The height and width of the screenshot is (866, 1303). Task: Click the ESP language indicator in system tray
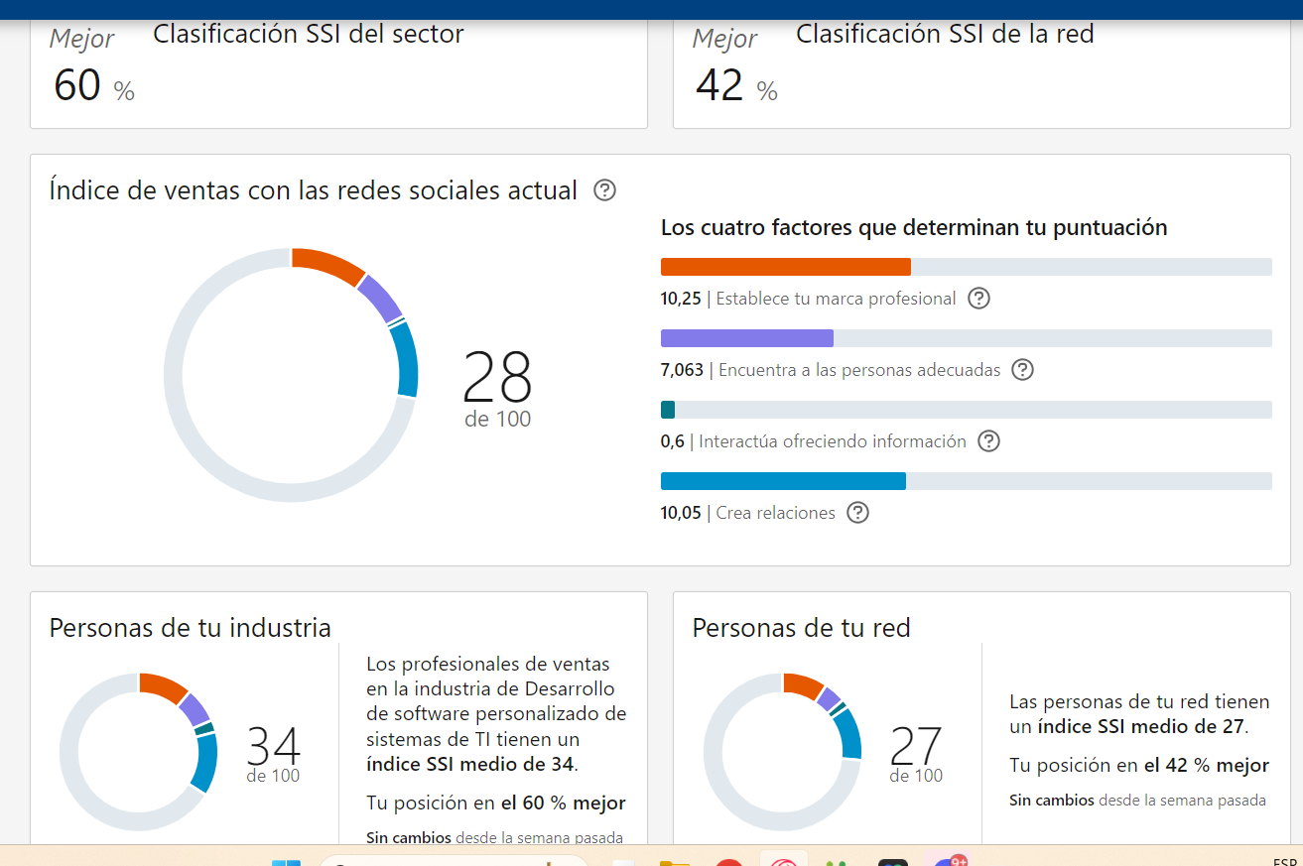tap(1285, 861)
